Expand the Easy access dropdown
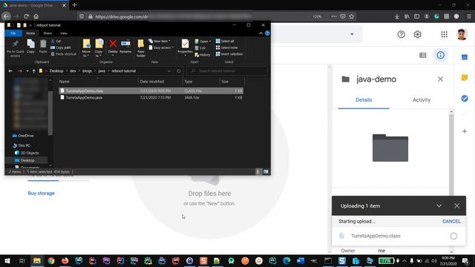The width and height of the screenshot is (475, 267). (161, 47)
